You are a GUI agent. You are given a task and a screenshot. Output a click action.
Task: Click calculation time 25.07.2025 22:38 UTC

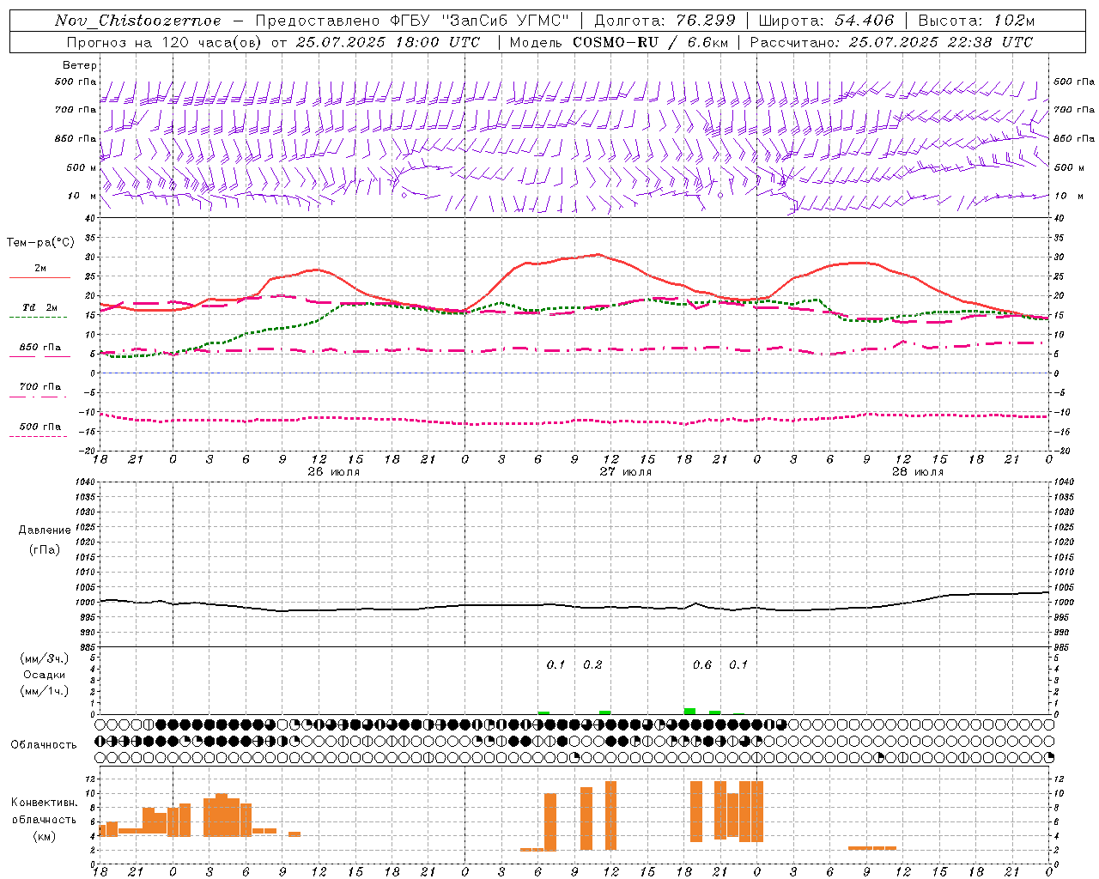pos(940,42)
